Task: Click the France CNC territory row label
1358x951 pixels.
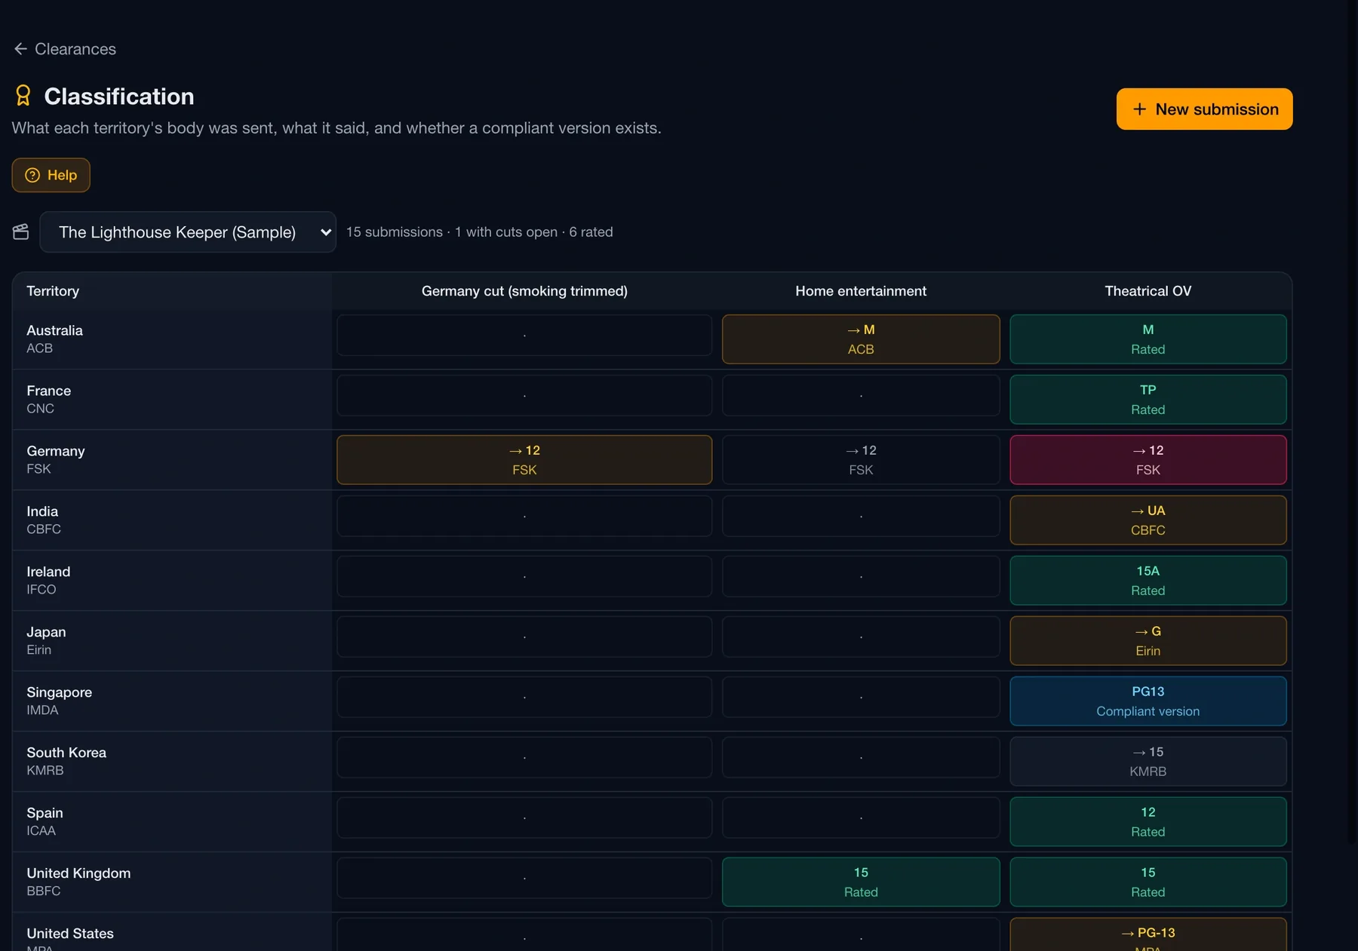Action: [172, 400]
